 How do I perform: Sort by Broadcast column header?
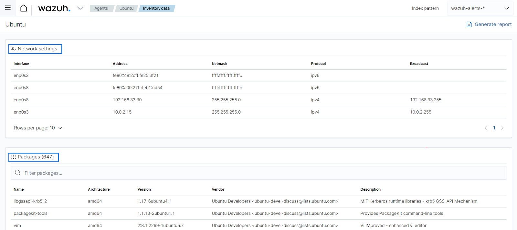[419, 64]
